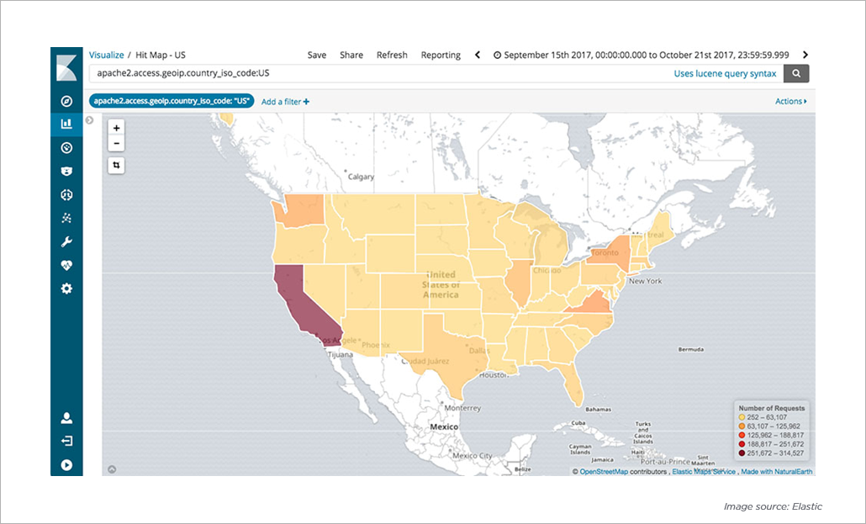
Task: Open the Dev Tools wrench icon
Action: 66,241
